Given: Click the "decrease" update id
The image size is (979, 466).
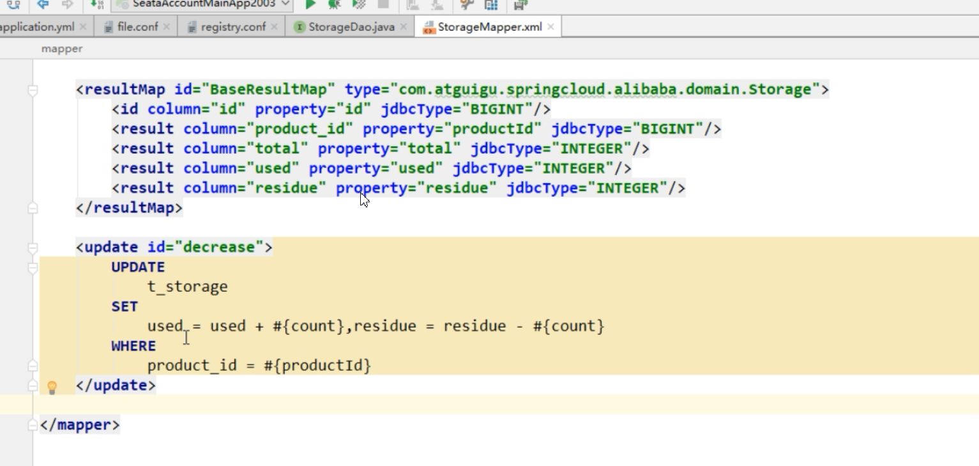Looking at the screenshot, I should point(219,247).
